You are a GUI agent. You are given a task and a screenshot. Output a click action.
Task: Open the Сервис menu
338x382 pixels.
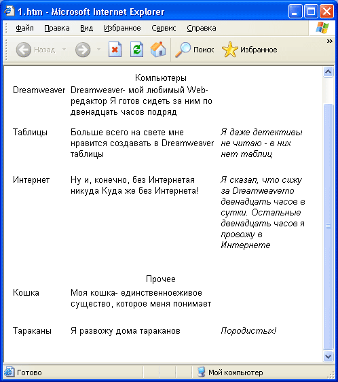[x=164, y=29]
